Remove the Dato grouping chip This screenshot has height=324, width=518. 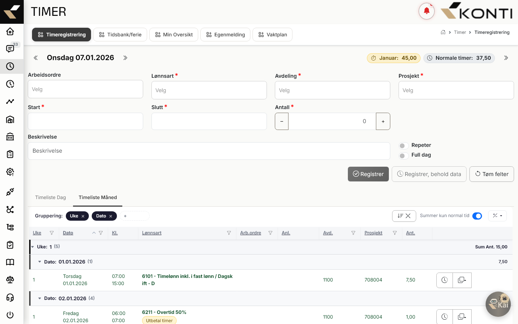[111, 216]
